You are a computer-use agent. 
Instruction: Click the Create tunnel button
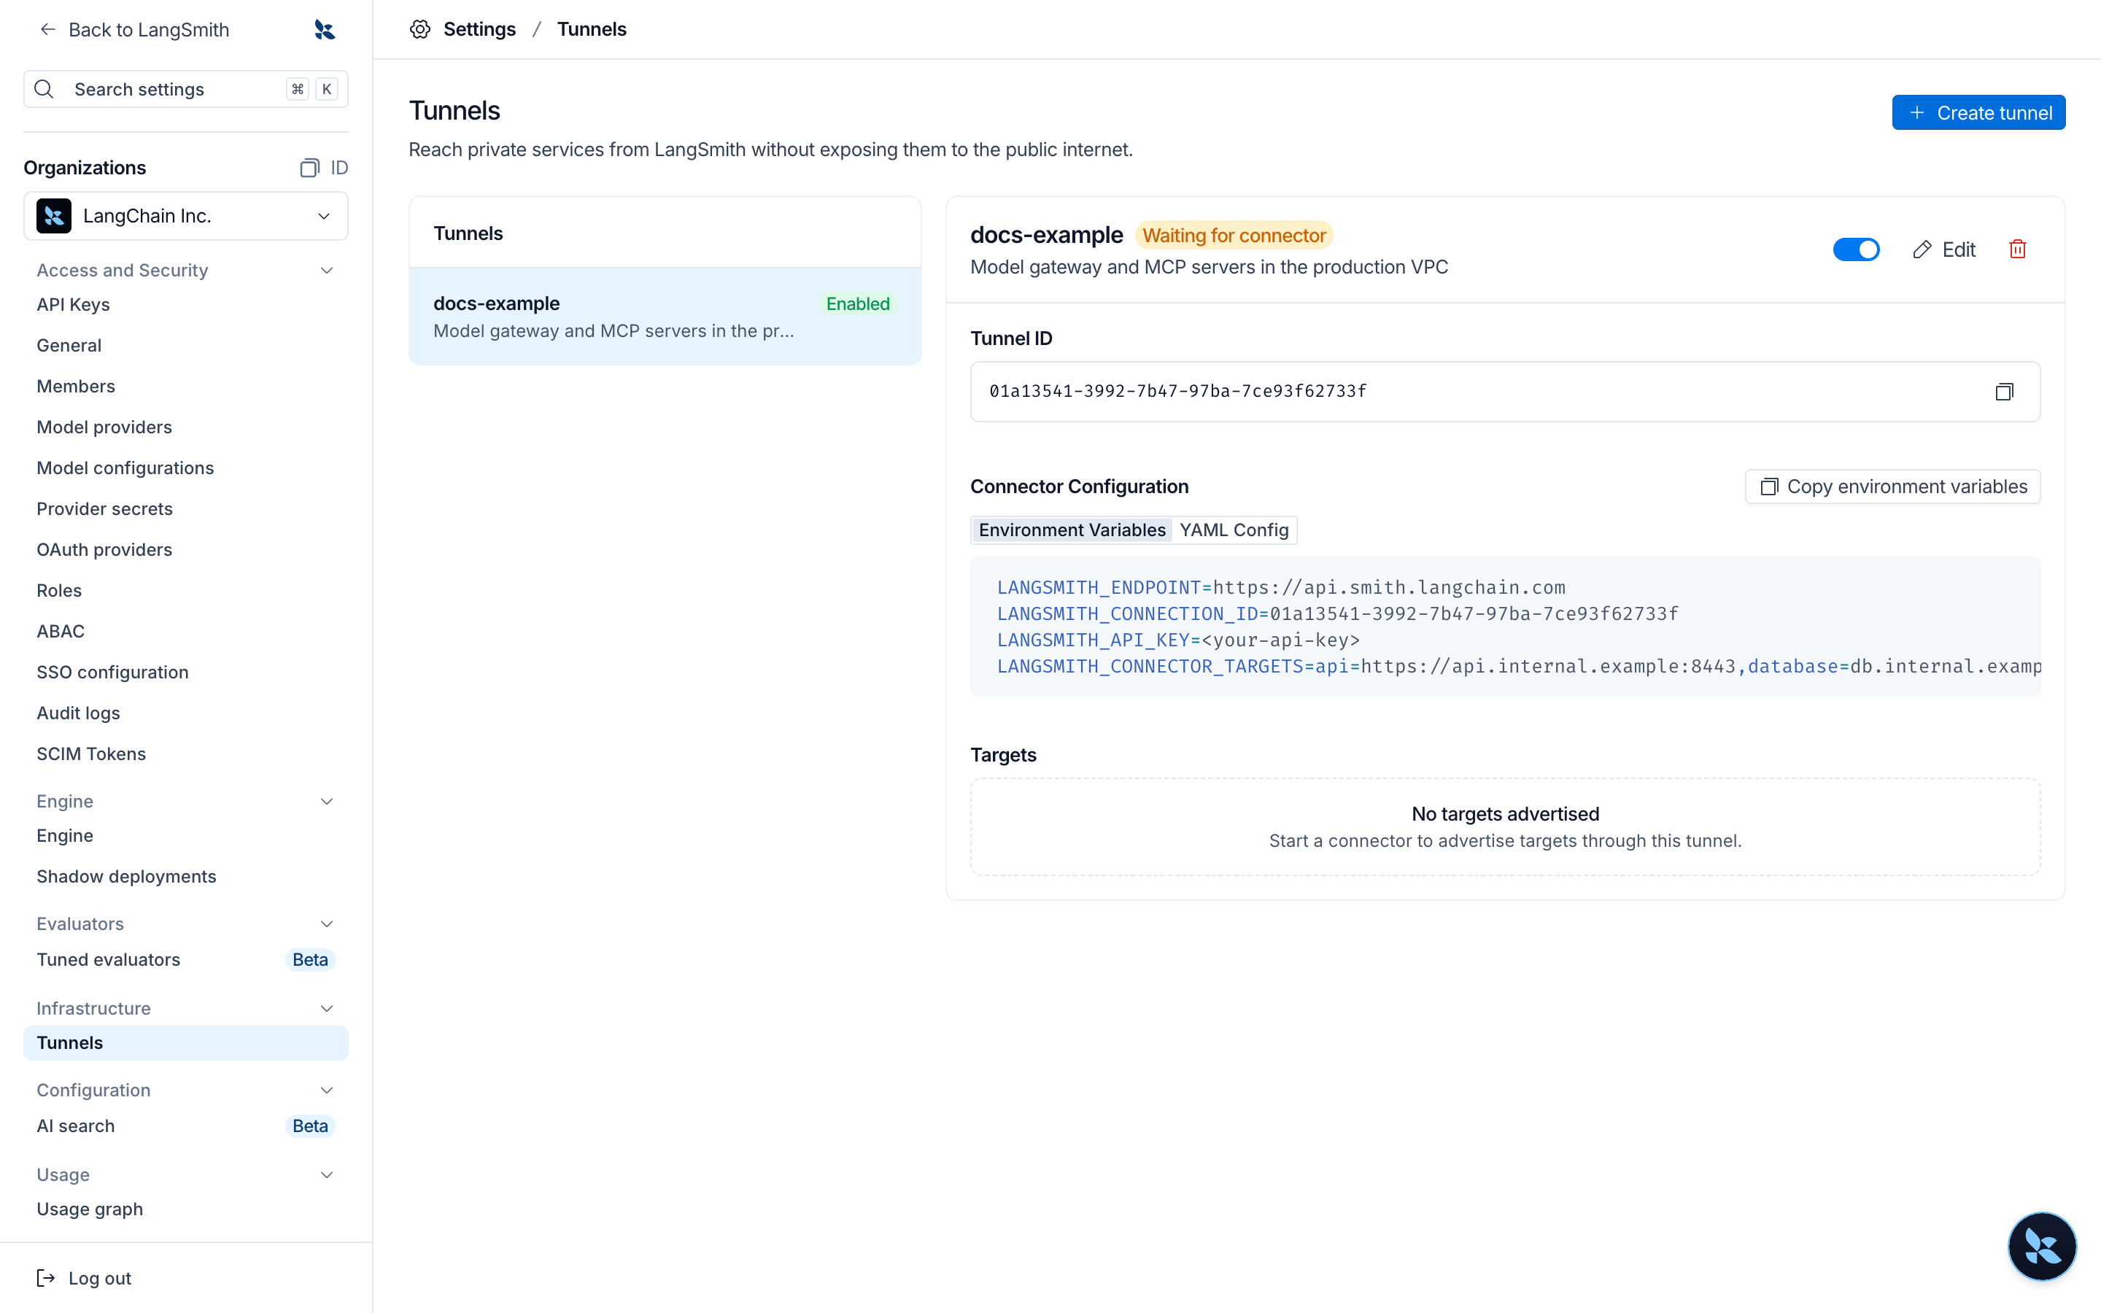tap(1978, 113)
